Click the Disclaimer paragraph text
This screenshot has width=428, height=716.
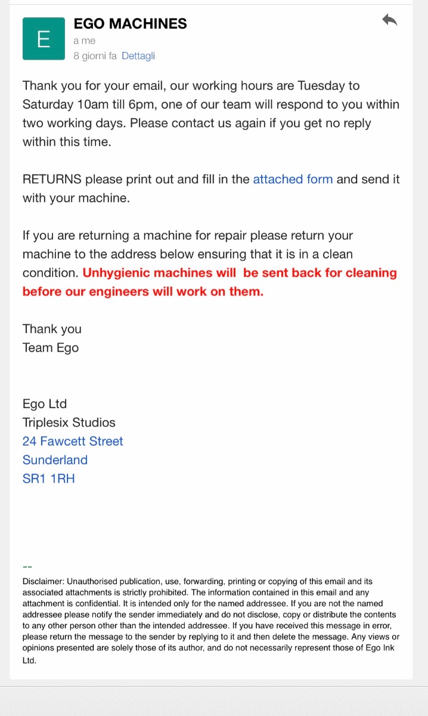pos(211,621)
